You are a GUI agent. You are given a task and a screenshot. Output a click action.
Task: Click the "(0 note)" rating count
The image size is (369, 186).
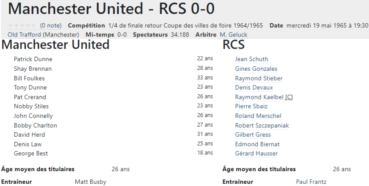click(x=51, y=26)
